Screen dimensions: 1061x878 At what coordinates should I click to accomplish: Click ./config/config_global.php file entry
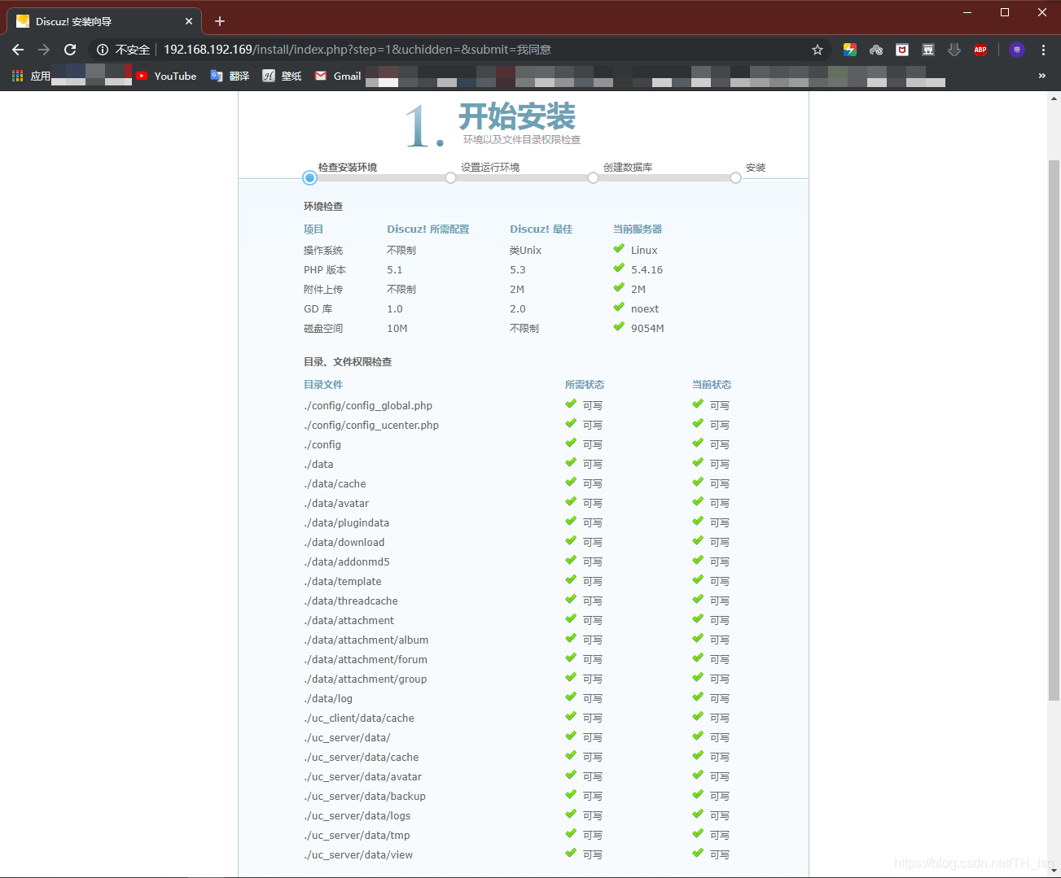[368, 406]
